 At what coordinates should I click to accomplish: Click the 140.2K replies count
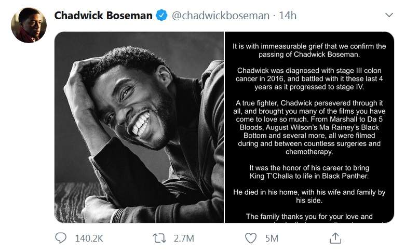(x=89, y=238)
